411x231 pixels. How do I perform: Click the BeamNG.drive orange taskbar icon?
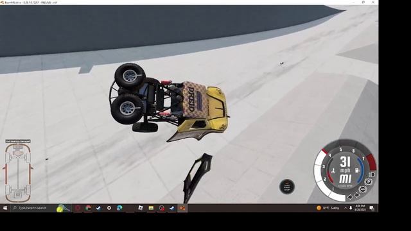tap(182, 208)
